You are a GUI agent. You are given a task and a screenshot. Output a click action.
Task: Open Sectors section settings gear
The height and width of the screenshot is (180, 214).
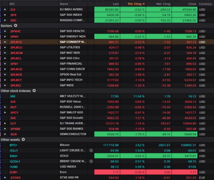click(16, 25)
